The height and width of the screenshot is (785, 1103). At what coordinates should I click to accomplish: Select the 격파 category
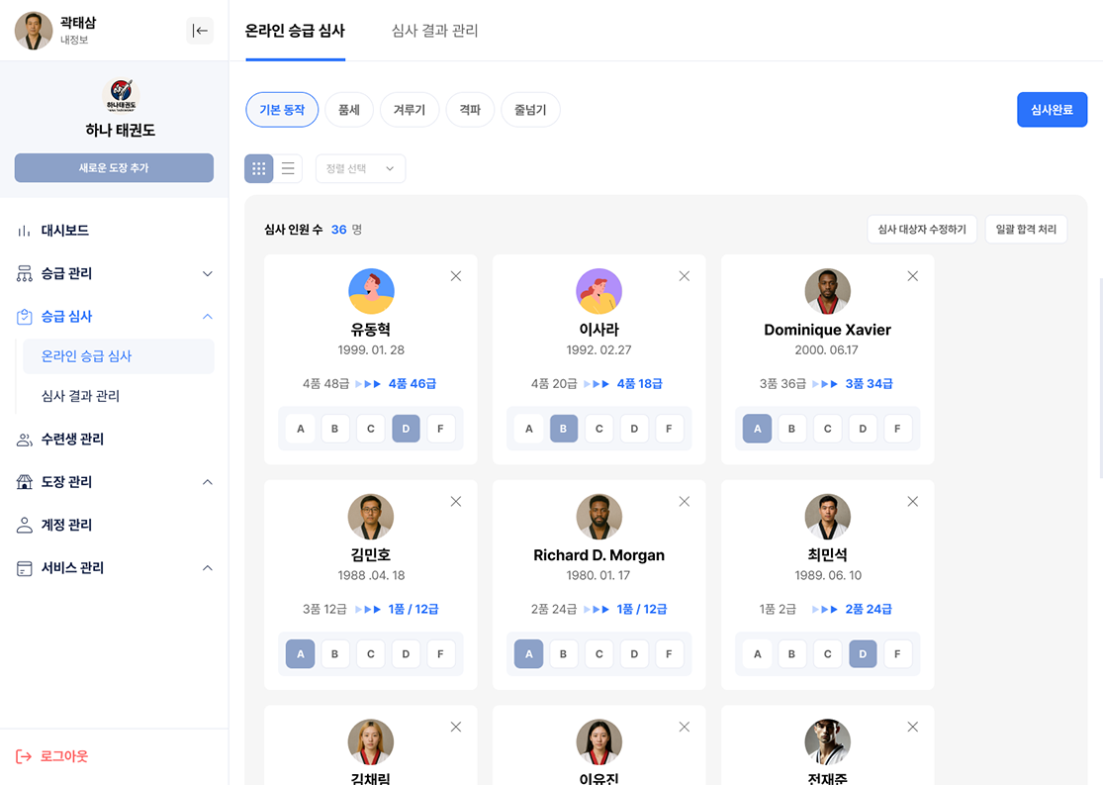tap(470, 110)
